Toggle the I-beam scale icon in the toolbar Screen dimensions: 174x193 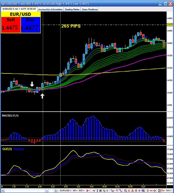(x=97, y=191)
